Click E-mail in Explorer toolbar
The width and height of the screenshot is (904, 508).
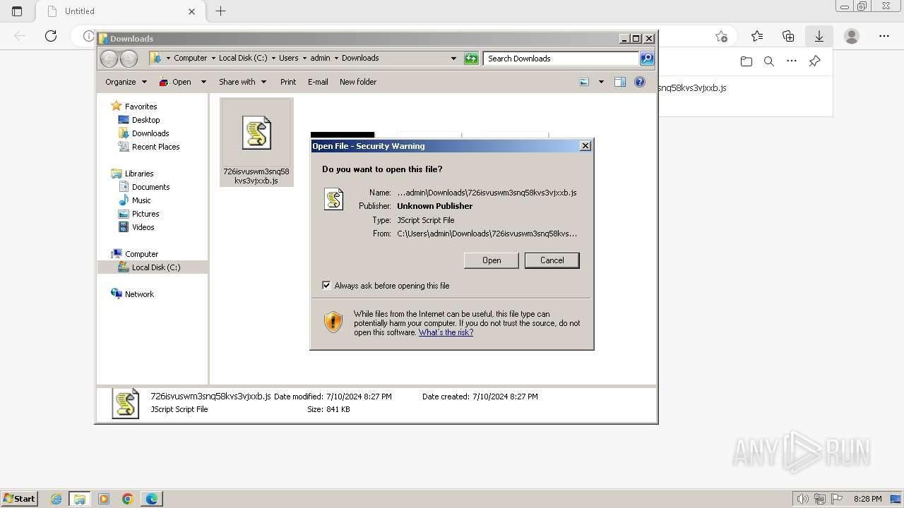318,82
